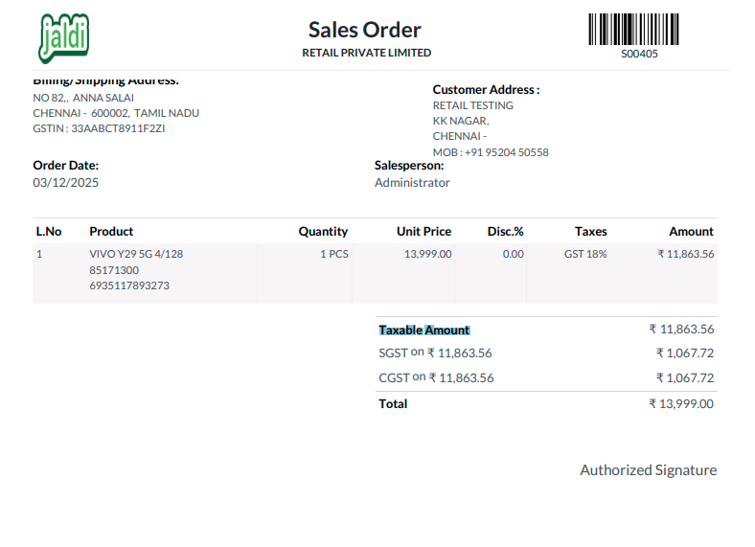Click the Quantity column header
755x547 pixels.
323,232
